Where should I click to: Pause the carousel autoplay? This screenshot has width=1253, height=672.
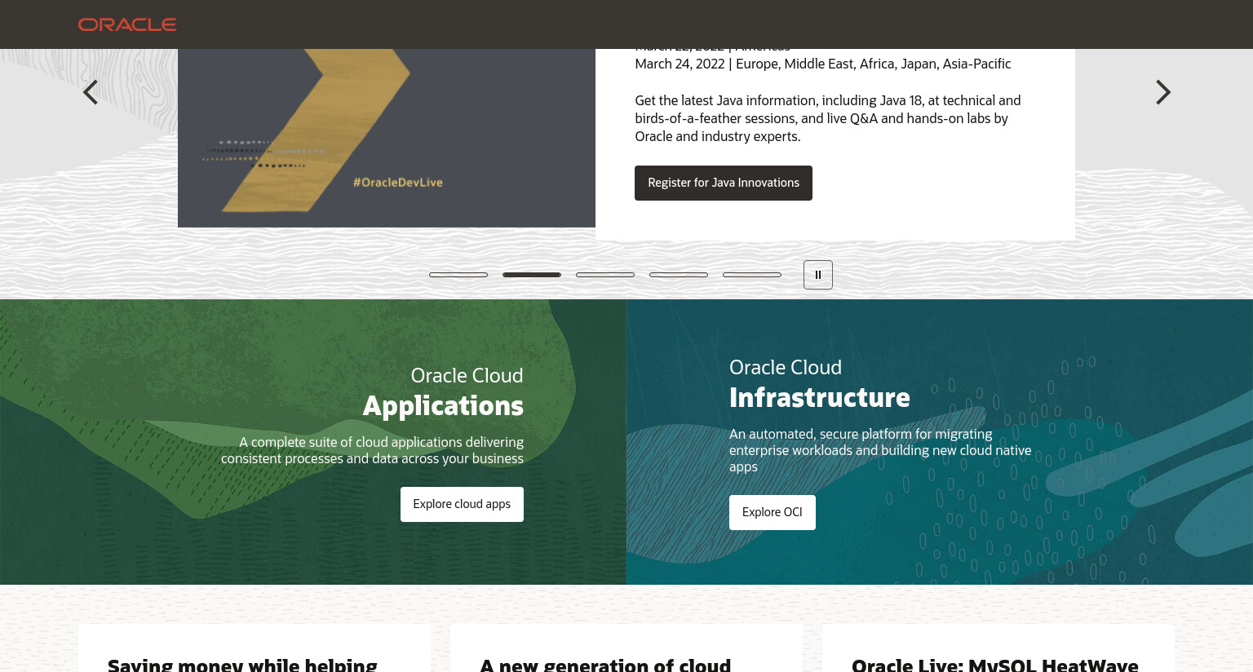click(x=818, y=275)
